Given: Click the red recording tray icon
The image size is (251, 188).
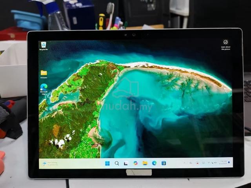Looking at the screenshot, I should [198, 163].
